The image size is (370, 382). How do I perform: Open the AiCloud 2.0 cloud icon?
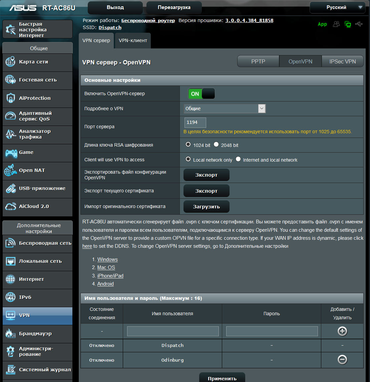(11, 207)
